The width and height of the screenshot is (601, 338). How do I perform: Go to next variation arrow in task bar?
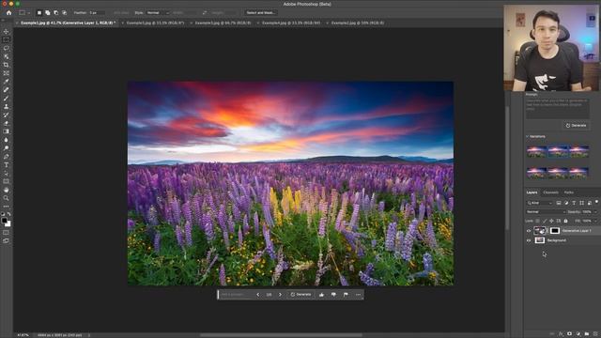(x=280, y=295)
